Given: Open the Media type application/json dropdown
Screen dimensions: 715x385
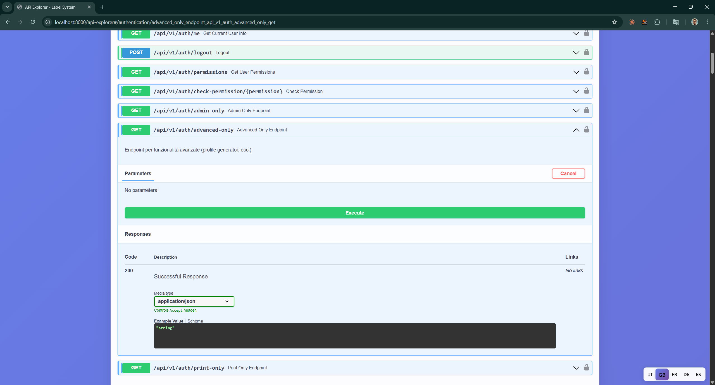Looking at the screenshot, I should click(x=194, y=301).
